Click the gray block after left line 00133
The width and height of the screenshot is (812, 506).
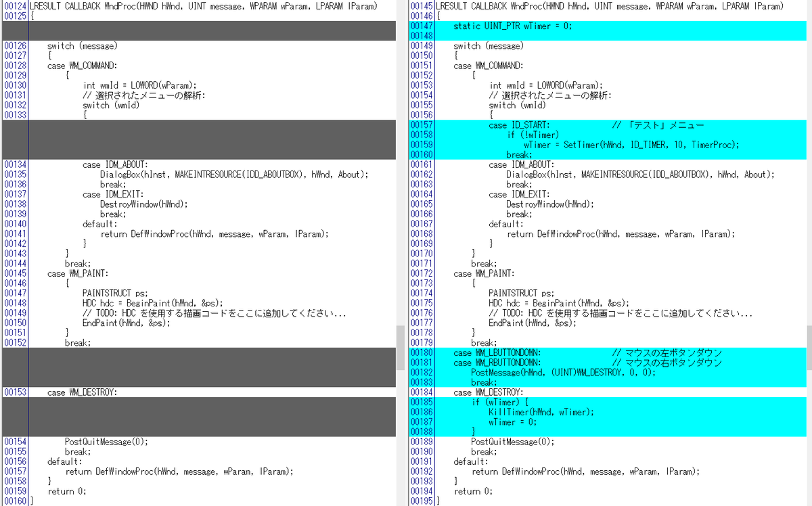[203, 139]
